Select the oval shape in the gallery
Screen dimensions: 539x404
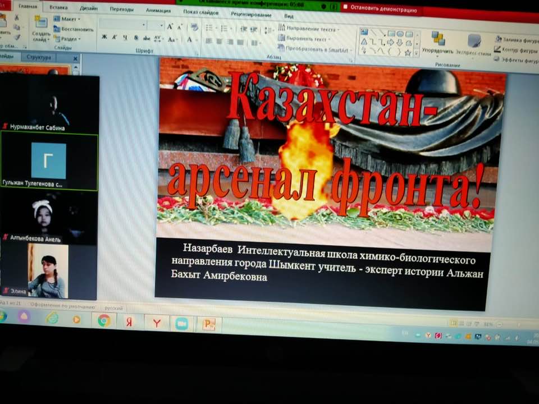tap(400, 34)
